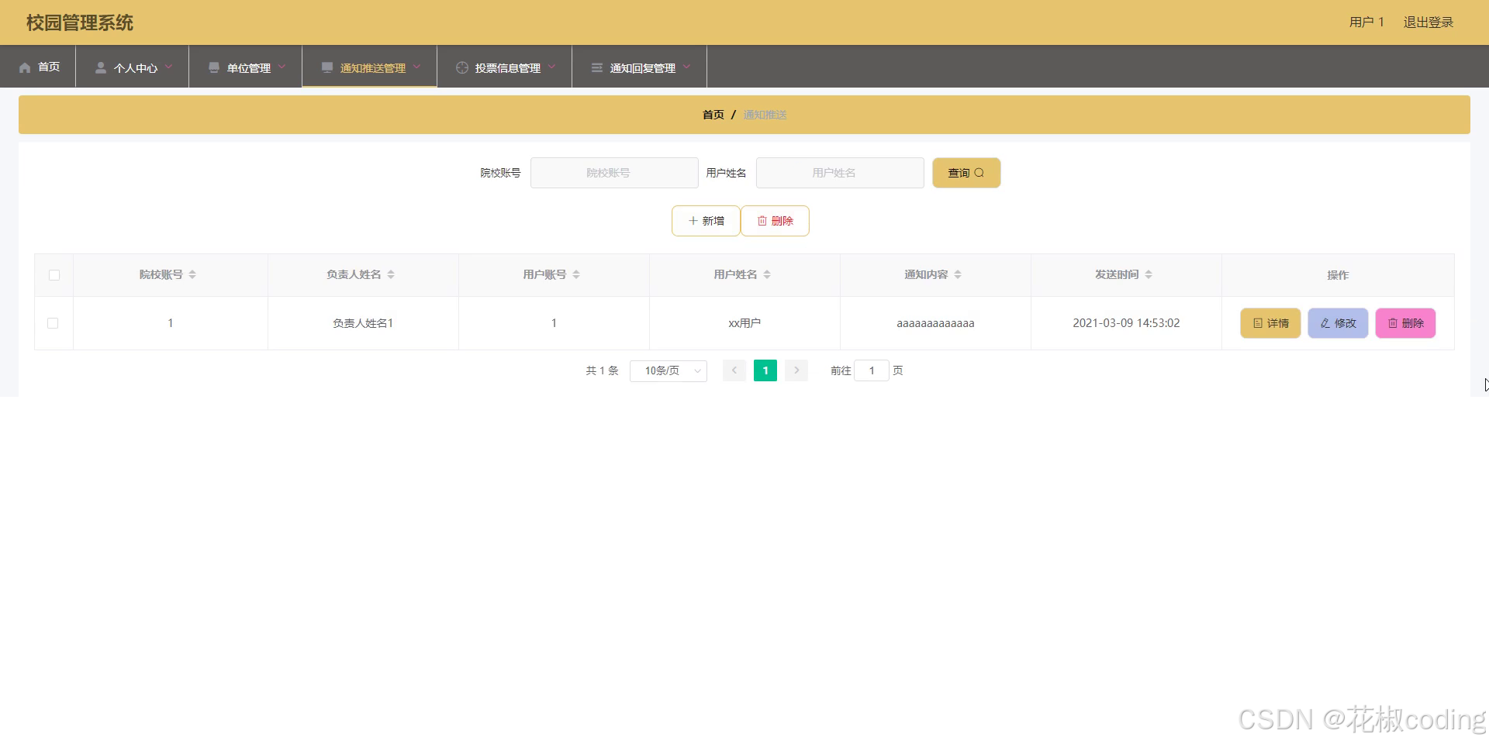Open the 首页 nav menu item

pyautogui.click(x=38, y=67)
